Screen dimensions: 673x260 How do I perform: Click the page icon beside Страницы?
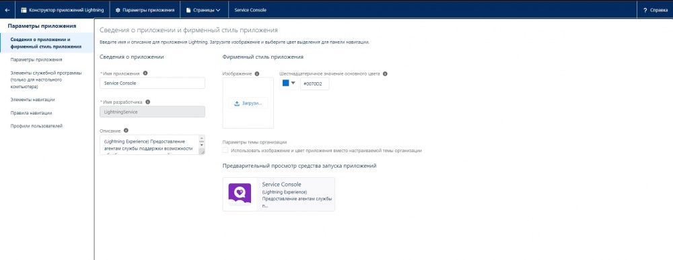tap(188, 10)
